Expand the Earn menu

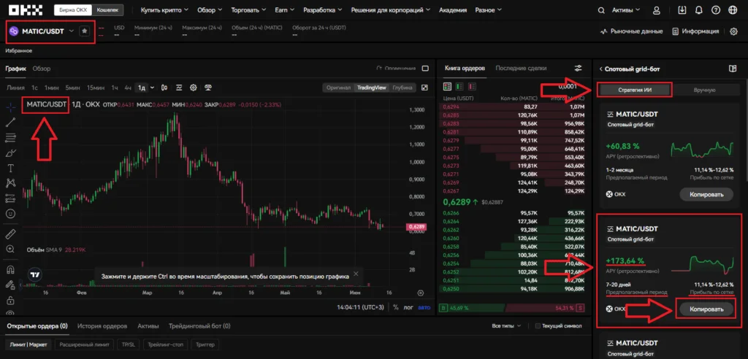(284, 9)
